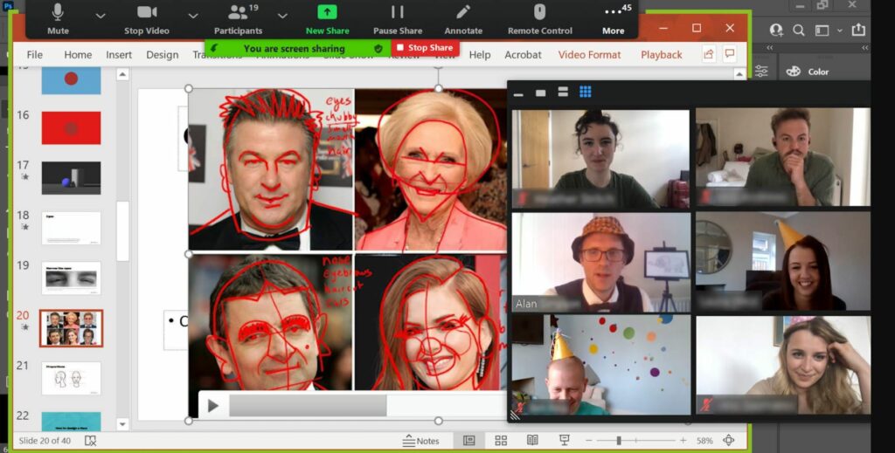
Task: Click slide editor scroll up arrow
Action: coord(739,75)
